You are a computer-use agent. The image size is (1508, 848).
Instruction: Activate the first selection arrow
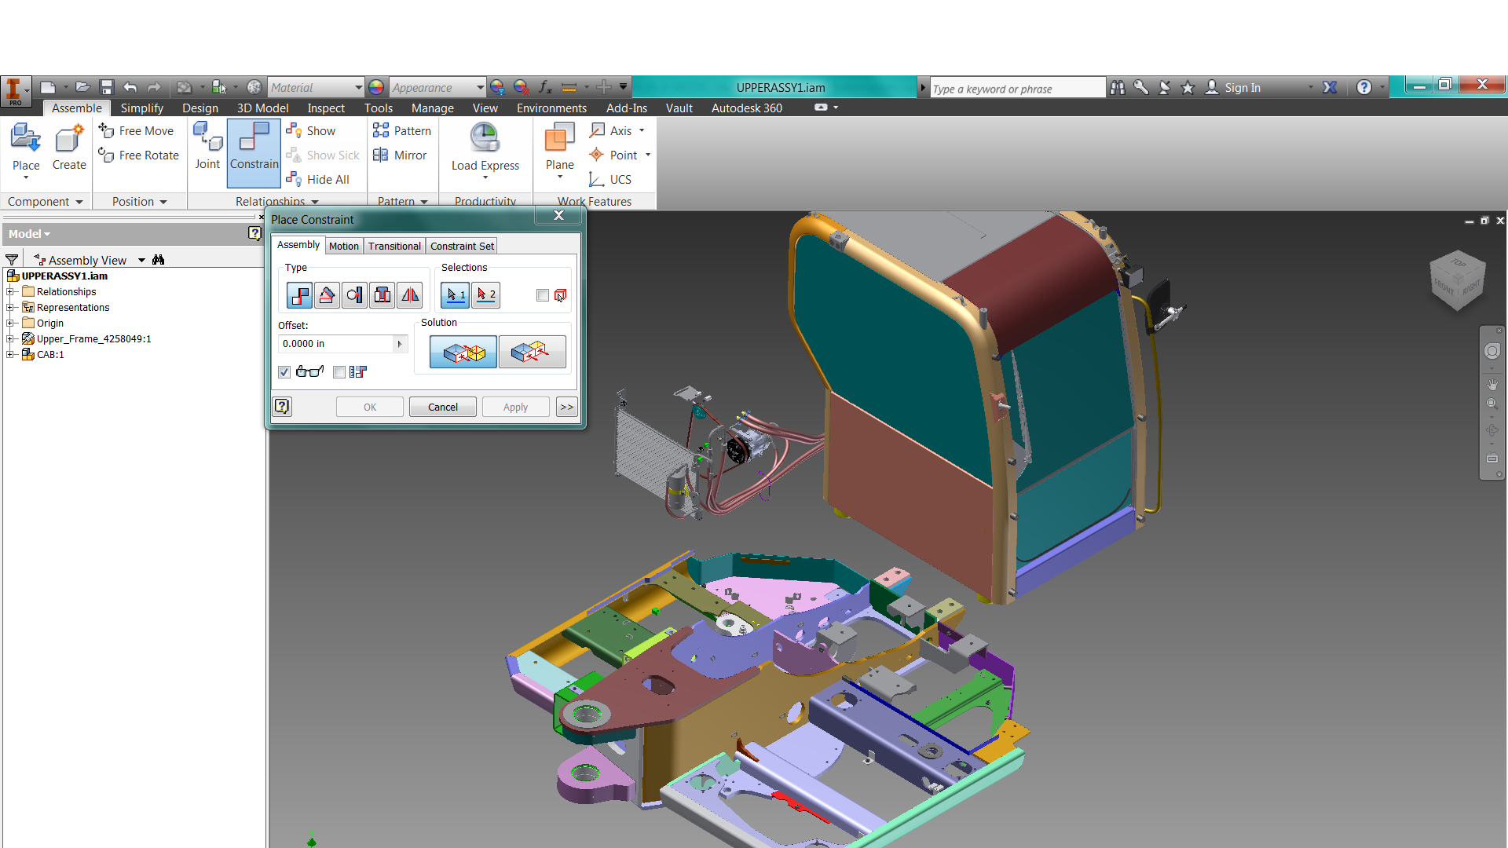[x=455, y=295]
